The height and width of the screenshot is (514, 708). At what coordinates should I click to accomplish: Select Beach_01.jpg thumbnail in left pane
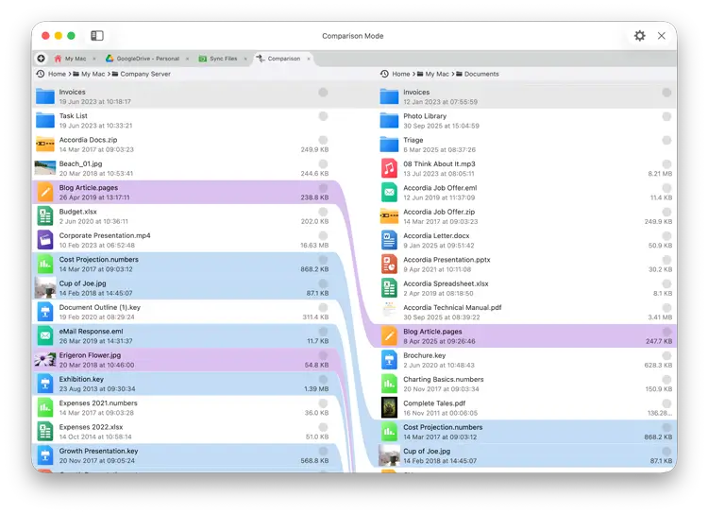[x=45, y=168]
